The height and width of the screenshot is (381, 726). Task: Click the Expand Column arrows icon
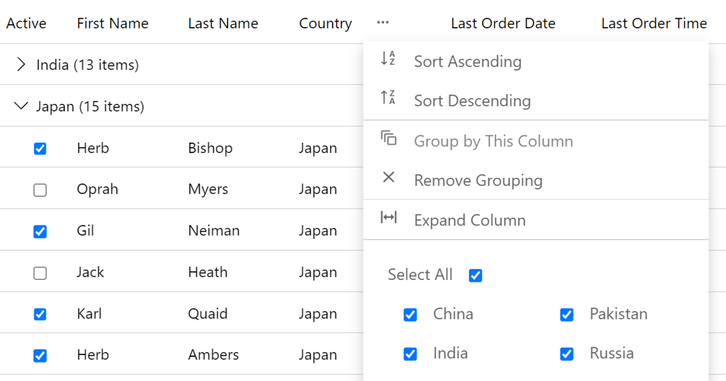click(x=388, y=218)
